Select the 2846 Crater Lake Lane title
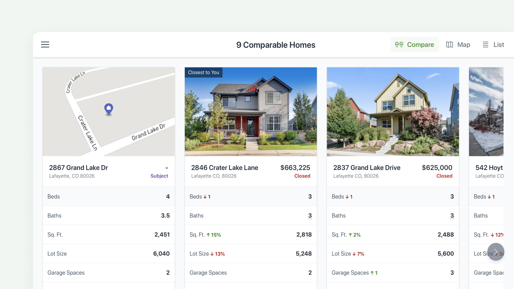This screenshot has width=514, height=289. (x=225, y=168)
